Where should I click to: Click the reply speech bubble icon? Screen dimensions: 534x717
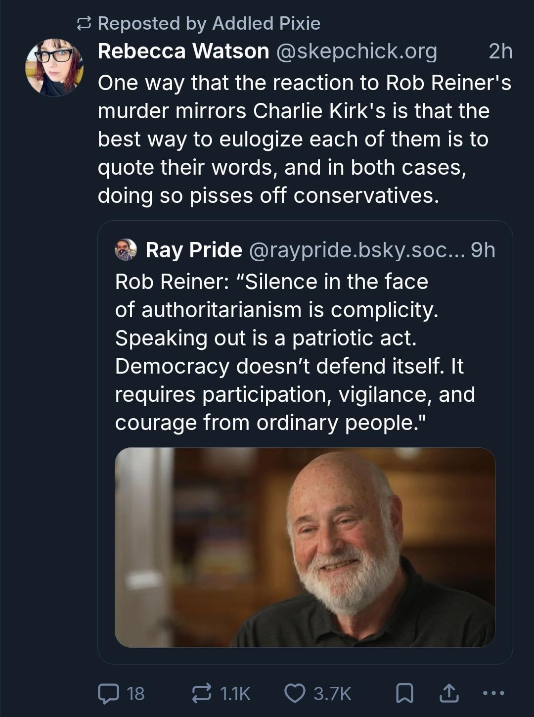coord(108,693)
